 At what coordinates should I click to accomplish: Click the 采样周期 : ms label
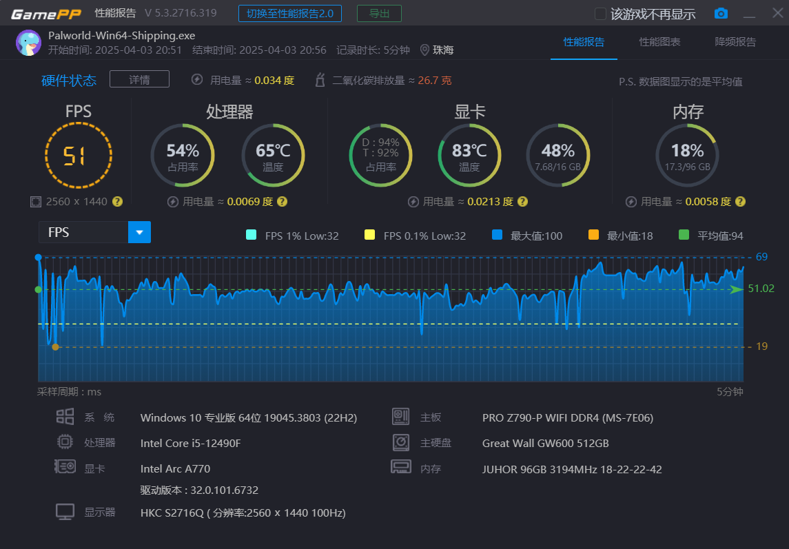[x=69, y=391]
